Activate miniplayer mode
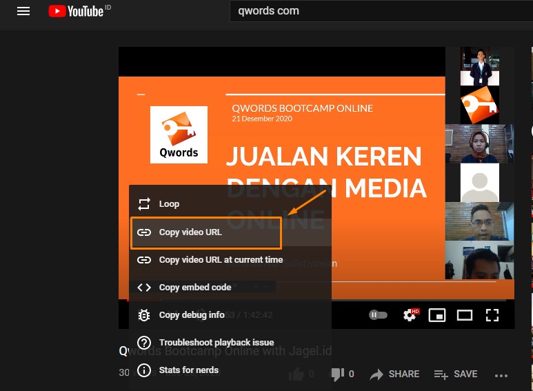 point(437,315)
